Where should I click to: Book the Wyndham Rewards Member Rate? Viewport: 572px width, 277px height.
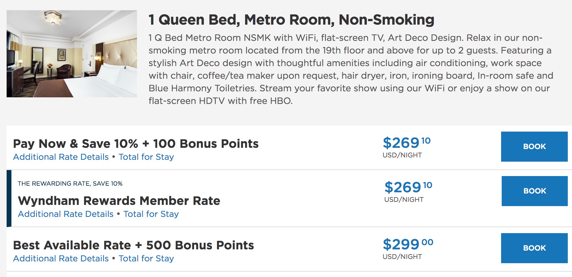[x=534, y=191]
